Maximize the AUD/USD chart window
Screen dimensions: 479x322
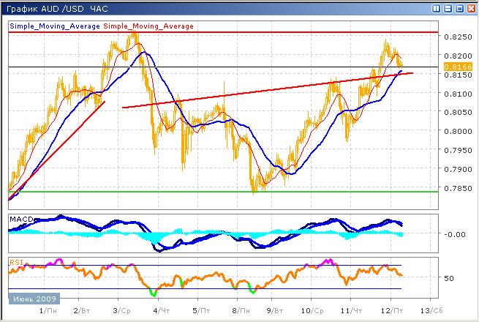pos(459,8)
